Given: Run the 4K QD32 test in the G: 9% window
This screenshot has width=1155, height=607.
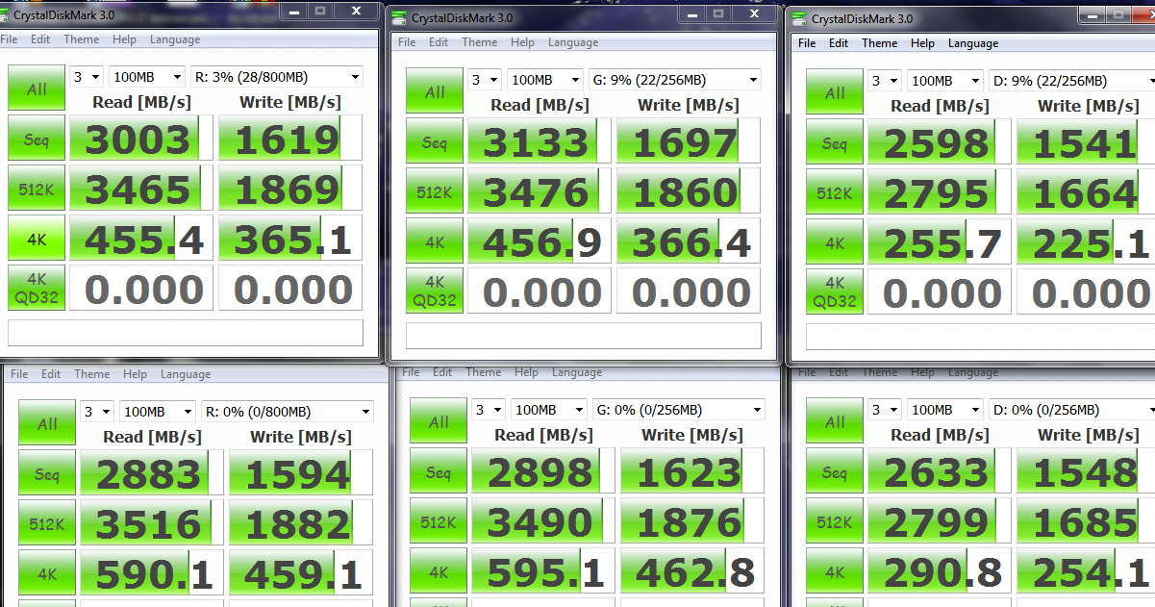Looking at the screenshot, I should point(435,292).
